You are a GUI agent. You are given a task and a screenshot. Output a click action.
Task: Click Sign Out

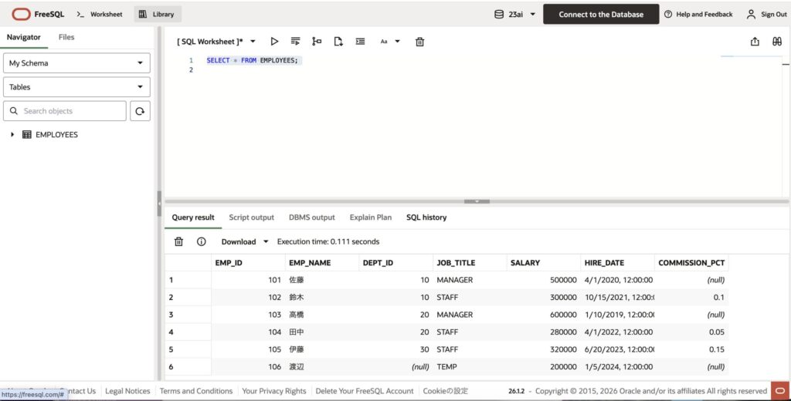(766, 14)
